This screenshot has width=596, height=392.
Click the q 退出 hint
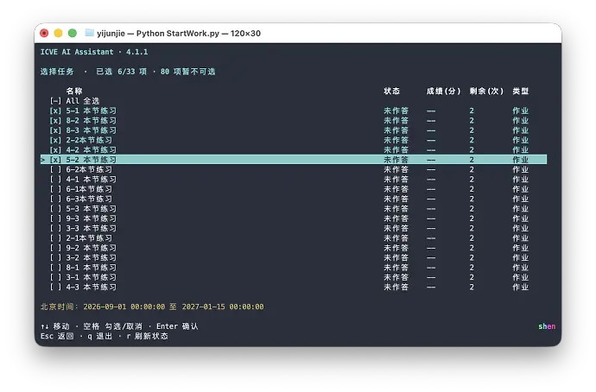point(100,336)
